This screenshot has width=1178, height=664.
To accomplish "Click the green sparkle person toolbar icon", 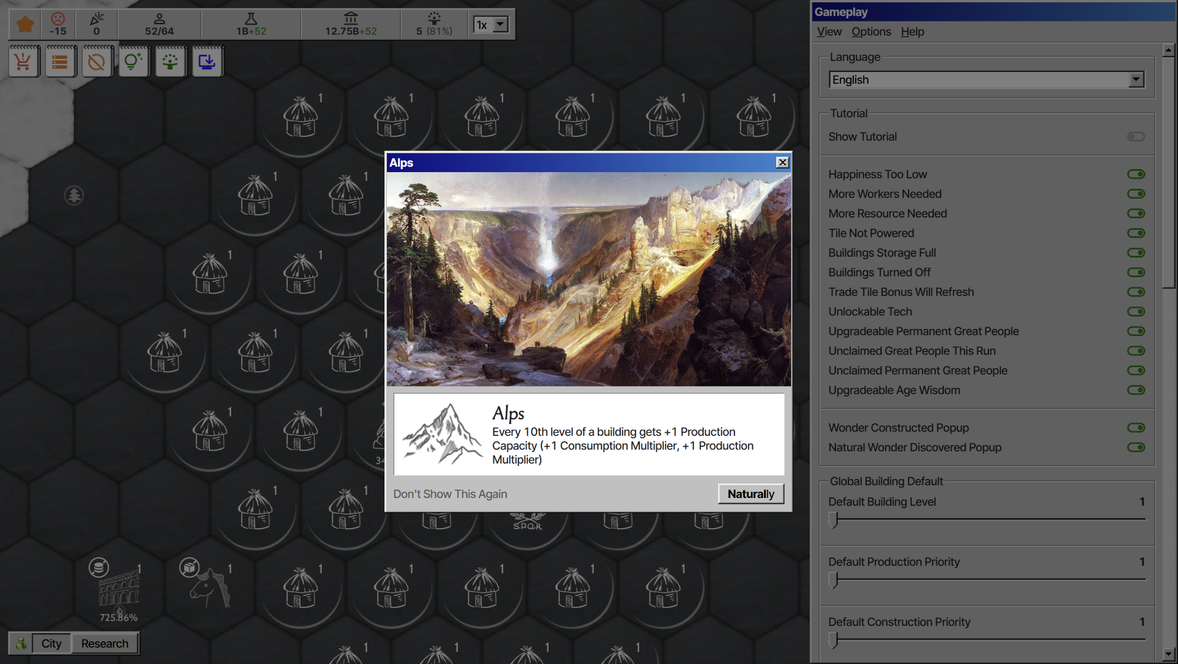I will (170, 61).
